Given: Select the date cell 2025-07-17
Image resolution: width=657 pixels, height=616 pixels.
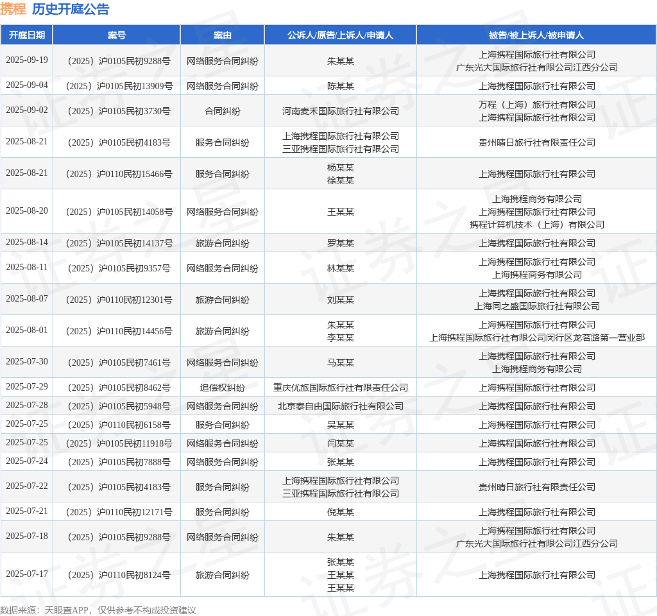Looking at the screenshot, I should (27, 574).
